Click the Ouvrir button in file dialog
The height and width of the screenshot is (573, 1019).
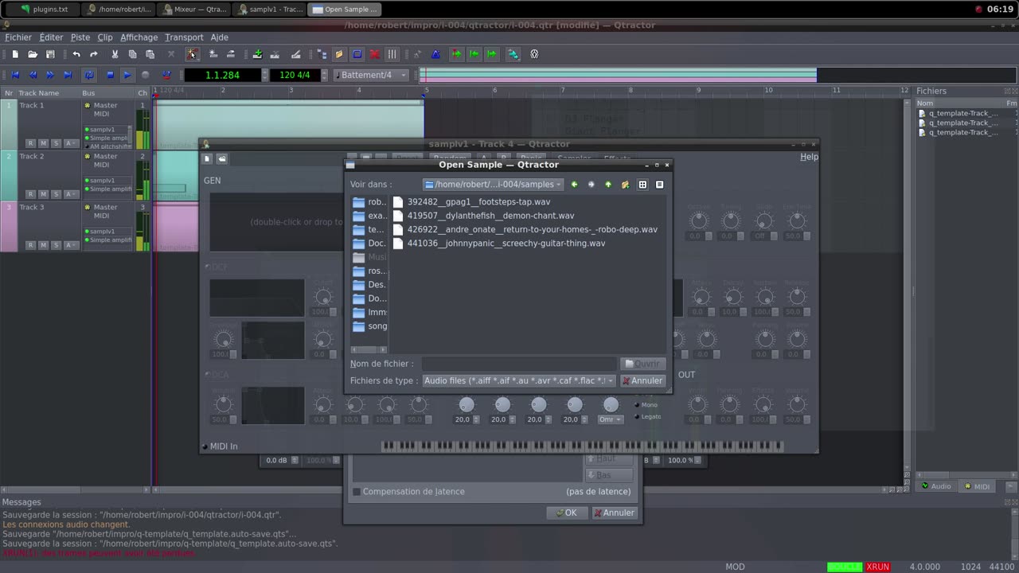pos(642,364)
